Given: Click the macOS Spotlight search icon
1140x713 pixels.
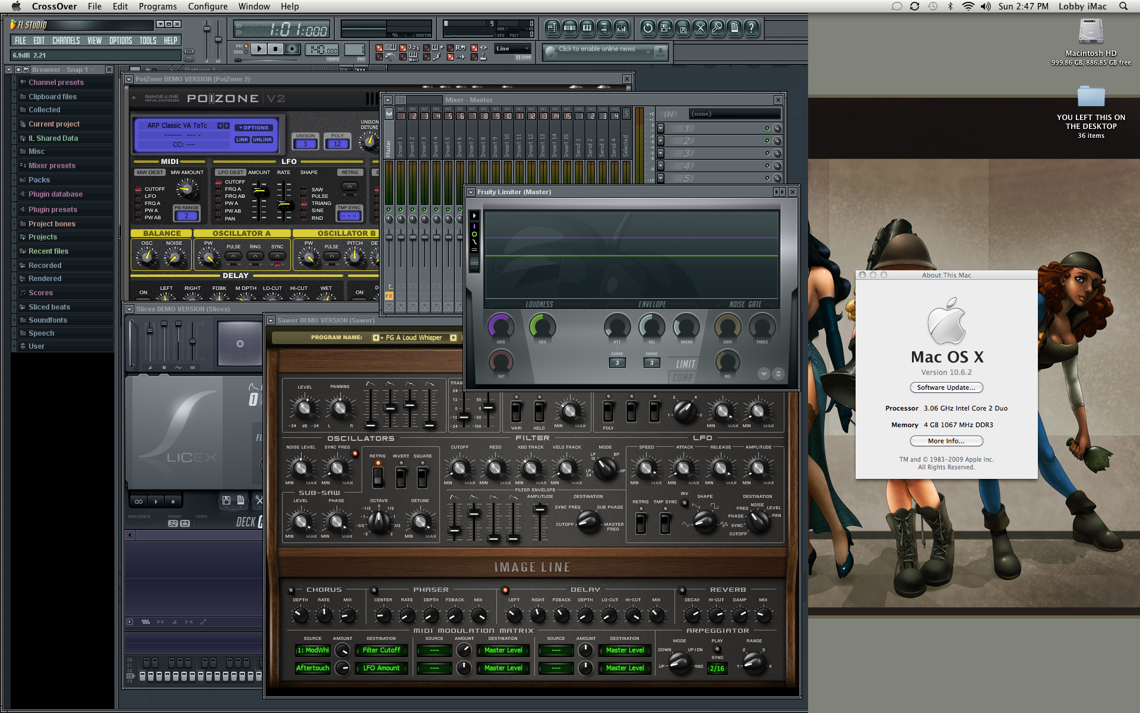Looking at the screenshot, I should point(1125,6).
